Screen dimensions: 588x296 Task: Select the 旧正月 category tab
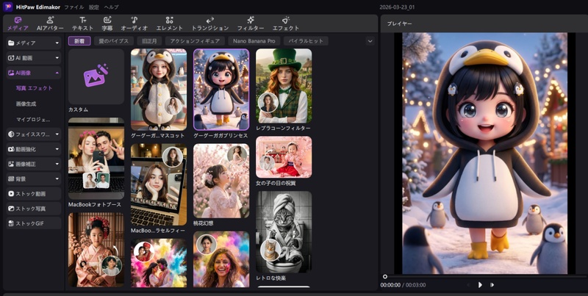(x=149, y=41)
